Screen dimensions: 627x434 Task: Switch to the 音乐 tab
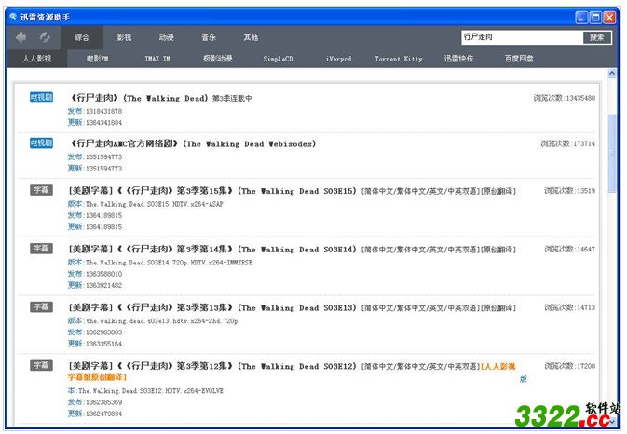point(209,37)
